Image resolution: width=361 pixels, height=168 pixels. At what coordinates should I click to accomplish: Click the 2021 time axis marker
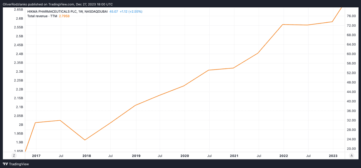click(x=234, y=156)
